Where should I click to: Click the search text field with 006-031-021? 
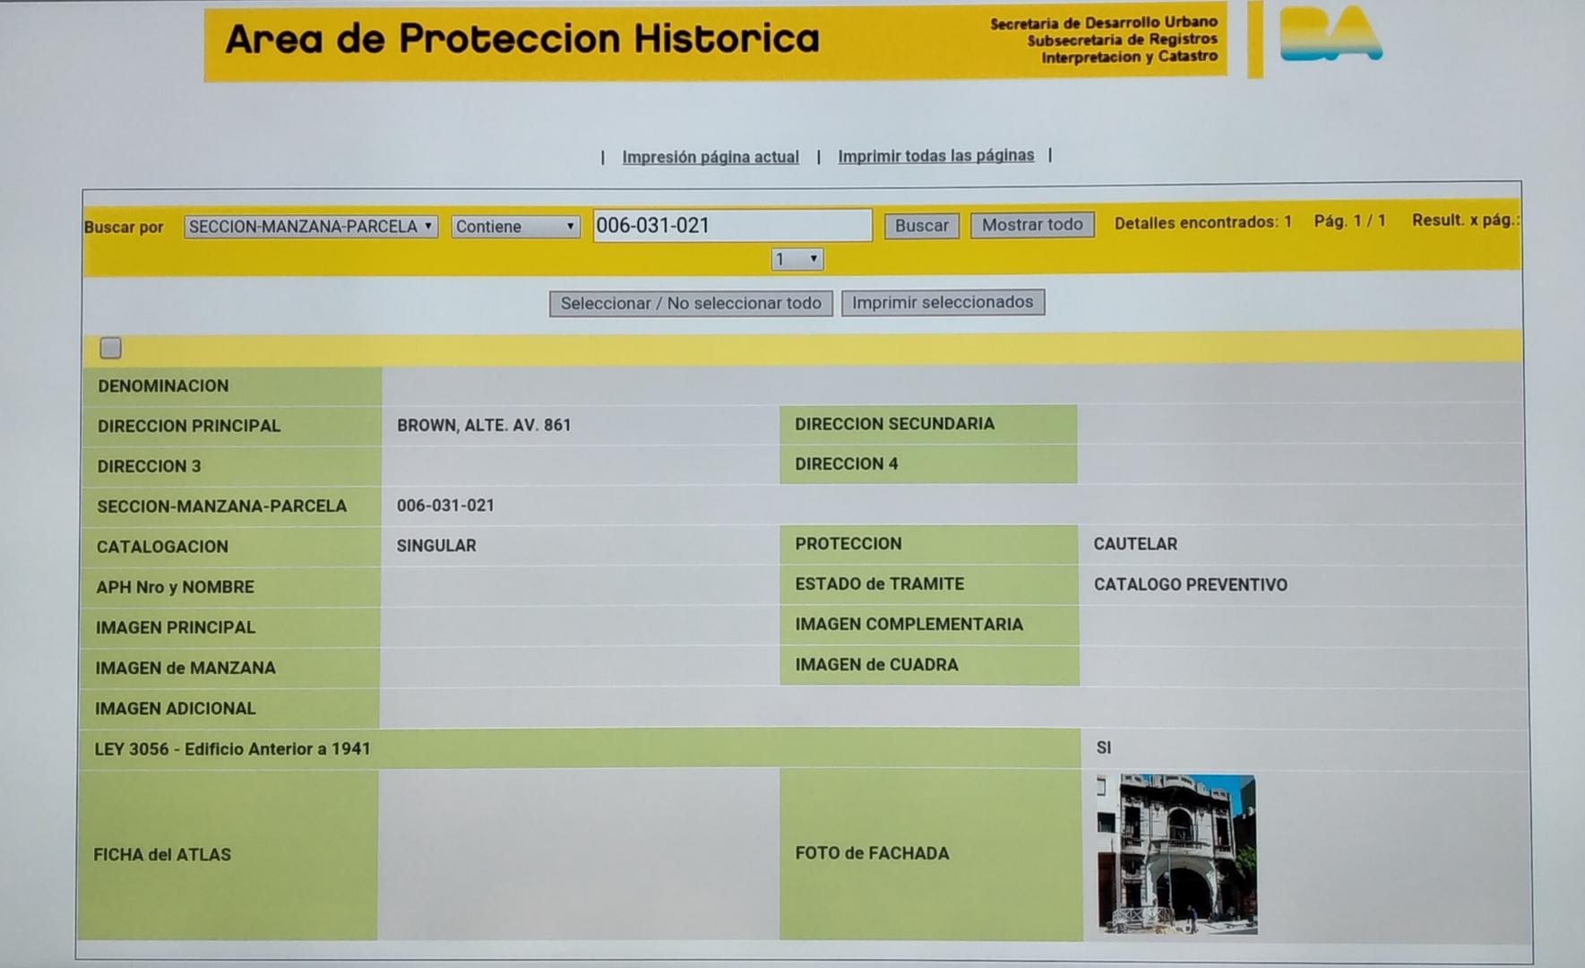(x=731, y=226)
